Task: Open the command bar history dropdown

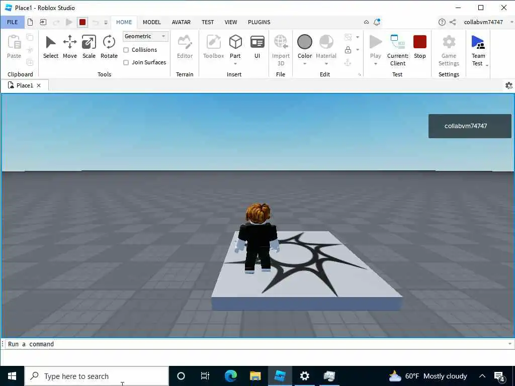Action: 510,344
